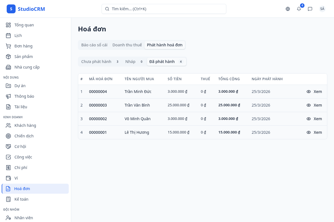This screenshot has width=334, height=222.
Task: View invoice 00000004 of Trần Minh Đức
Action: click(x=314, y=92)
